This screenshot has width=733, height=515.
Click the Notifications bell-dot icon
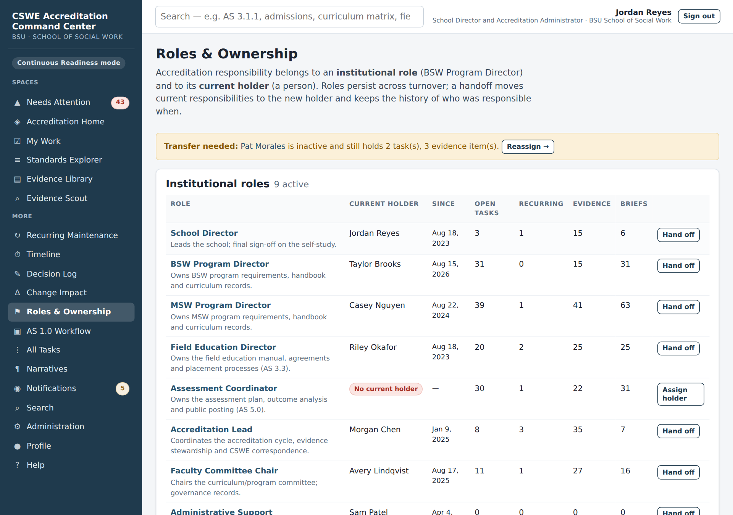pos(17,389)
